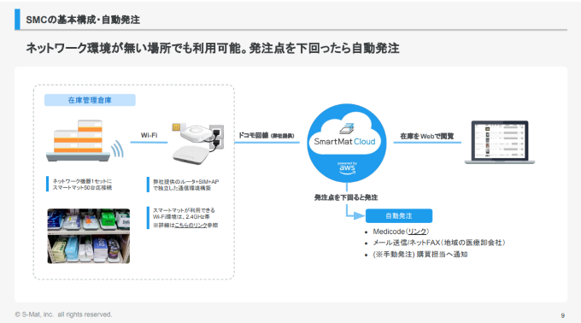Select the (※手動発注) 購買担当へ通知 bullet
This screenshot has width=581, height=323.
[x=420, y=255]
